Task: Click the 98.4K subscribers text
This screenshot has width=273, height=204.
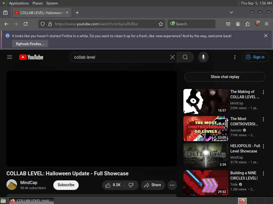Action: [x=33, y=188]
